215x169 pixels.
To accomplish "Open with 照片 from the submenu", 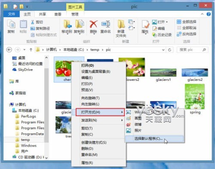I will pyautogui.click(x=154, y=130).
